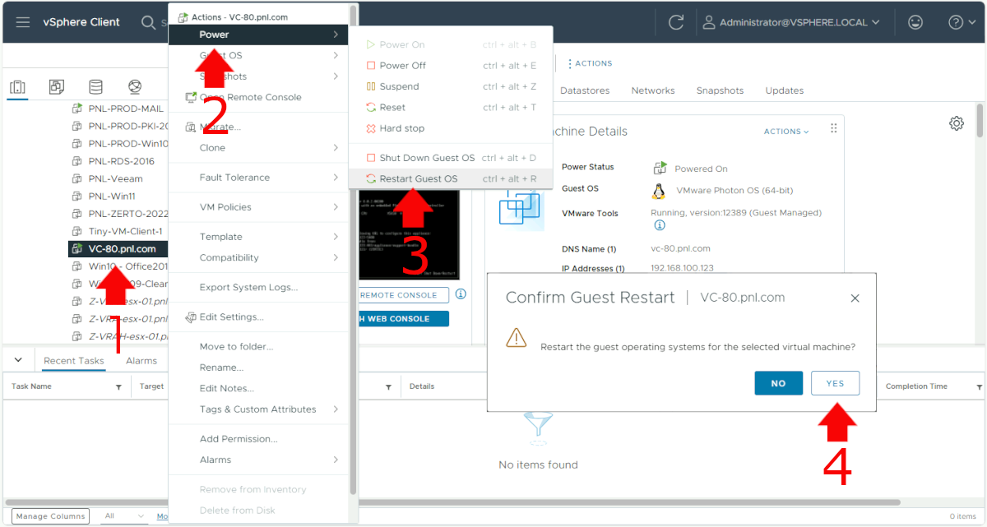Image resolution: width=987 pixels, height=527 pixels.
Task: Click the Web Console launch button
Action: point(403,319)
